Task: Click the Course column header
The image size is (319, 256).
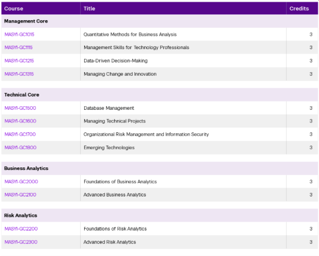Action: [14, 9]
